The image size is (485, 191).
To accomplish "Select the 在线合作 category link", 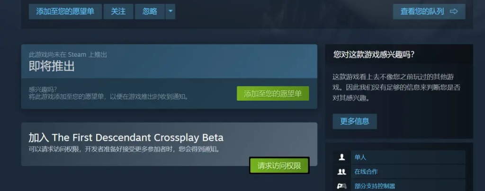I will (366, 172).
